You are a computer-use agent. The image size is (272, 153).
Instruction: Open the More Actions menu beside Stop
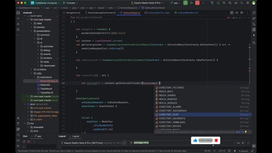pos(203,3)
